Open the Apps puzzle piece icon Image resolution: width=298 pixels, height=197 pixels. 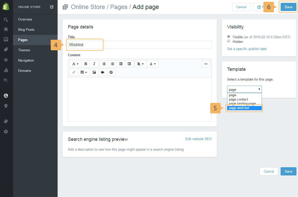click(6, 121)
